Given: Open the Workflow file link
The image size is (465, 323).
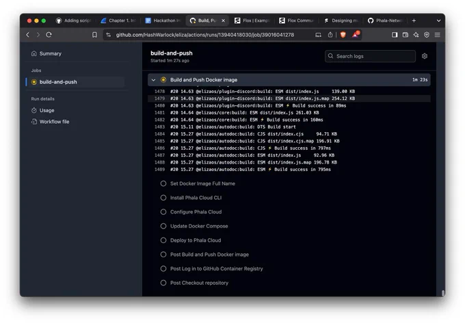Looking at the screenshot, I should pyautogui.click(x=54, y=122).
